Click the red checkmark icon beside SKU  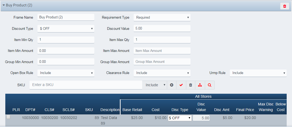tap(181, 85)
